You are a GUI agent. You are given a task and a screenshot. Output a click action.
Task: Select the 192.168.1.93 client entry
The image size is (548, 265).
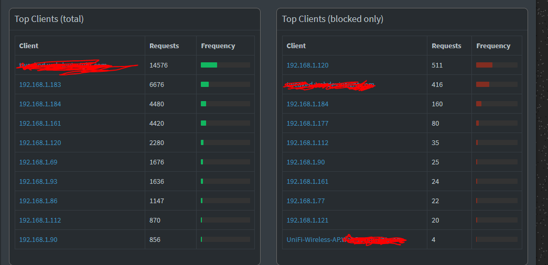tap(38, 181)
